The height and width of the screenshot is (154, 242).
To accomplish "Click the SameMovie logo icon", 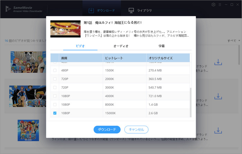I will 8,9.
